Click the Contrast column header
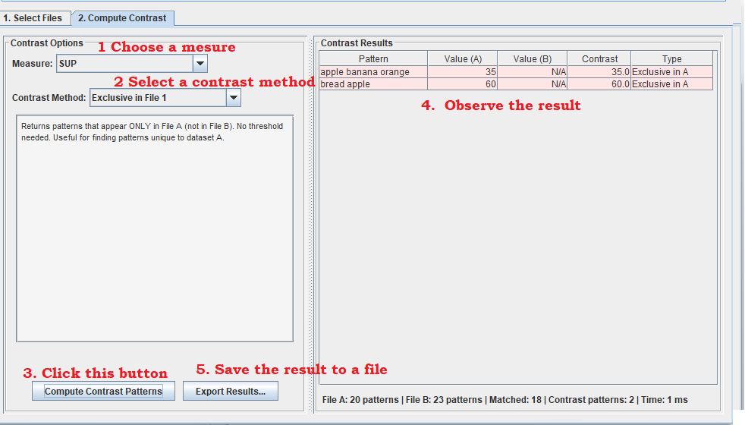This screenshot has width=745, height=425. [x=599, y=59]
